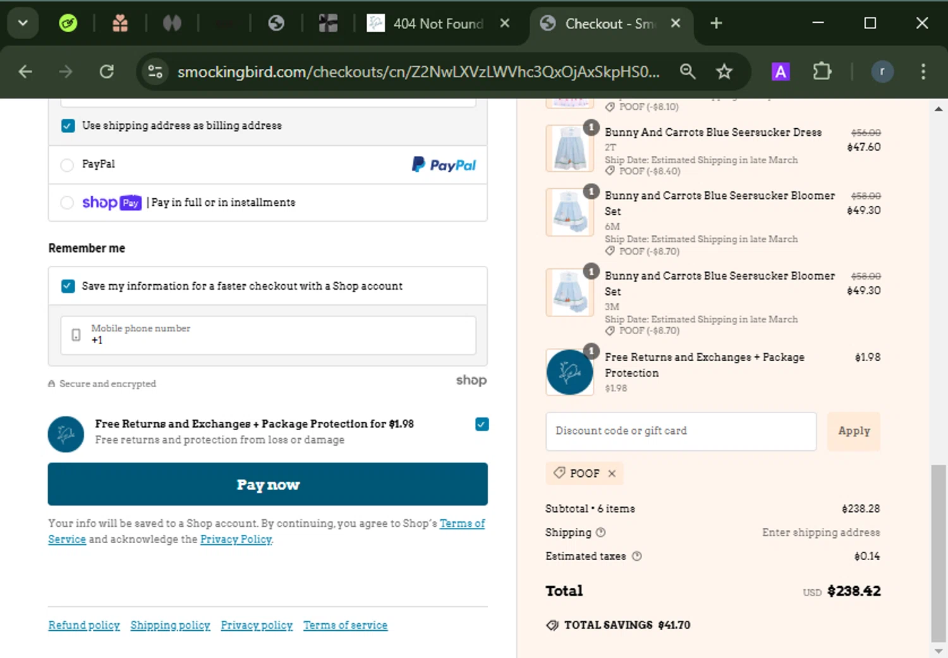Toggle Save my information for faster checkout
This screenshot has height=658, width=948.
68,286
